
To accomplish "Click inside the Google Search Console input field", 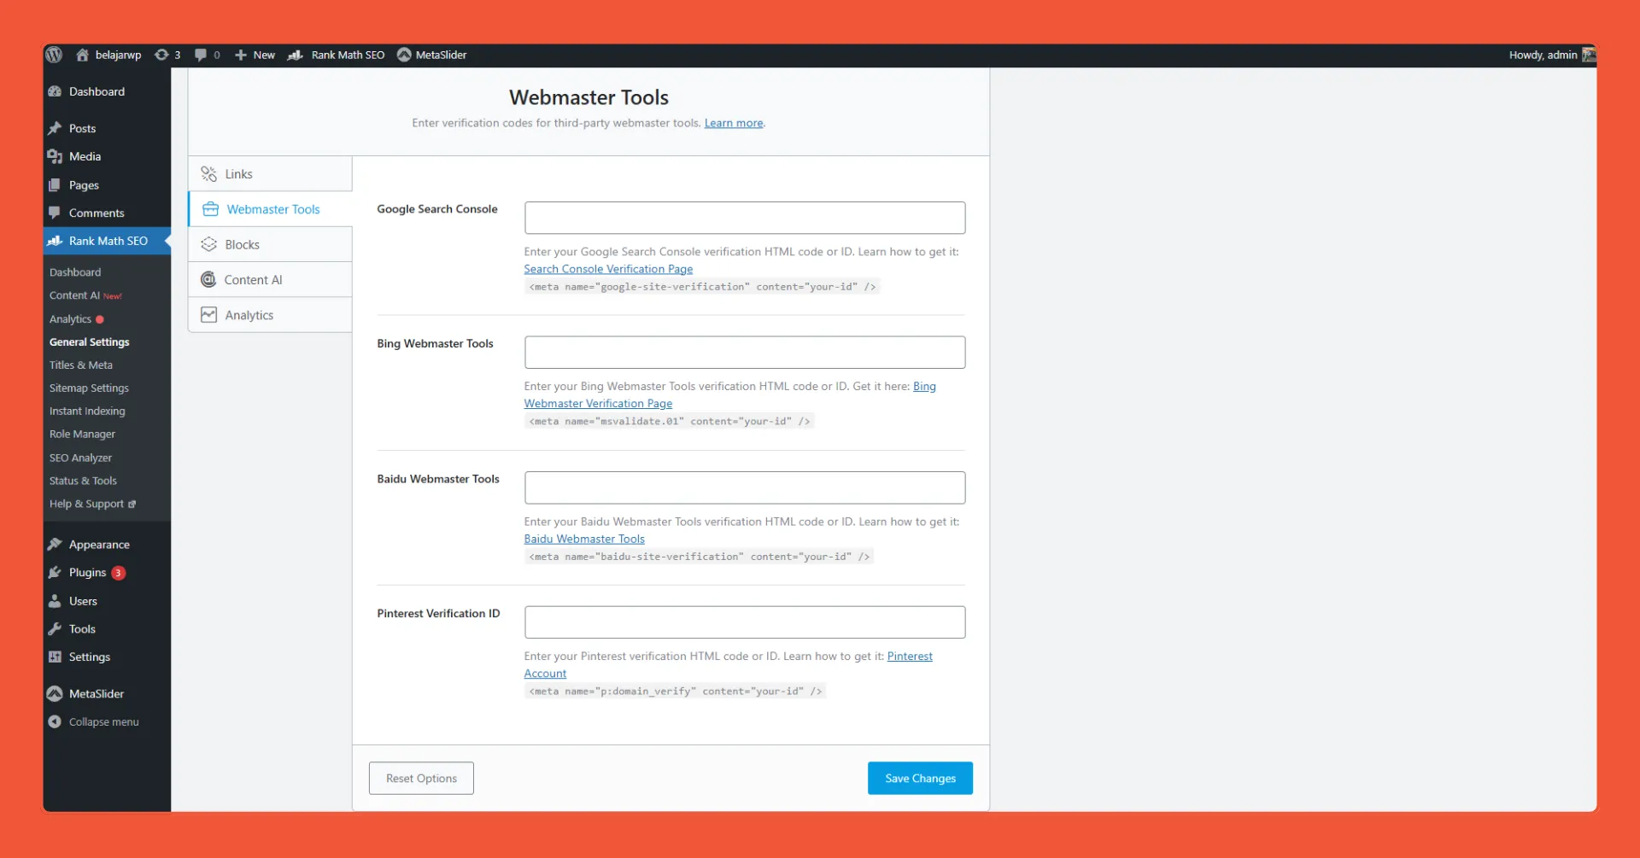I will pyautogui.click(x=743, y=217).
